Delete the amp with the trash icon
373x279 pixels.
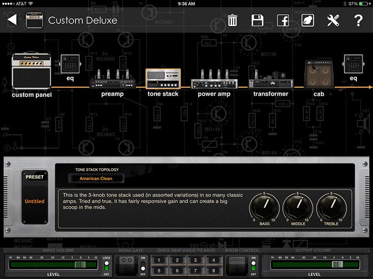[233, 20]
